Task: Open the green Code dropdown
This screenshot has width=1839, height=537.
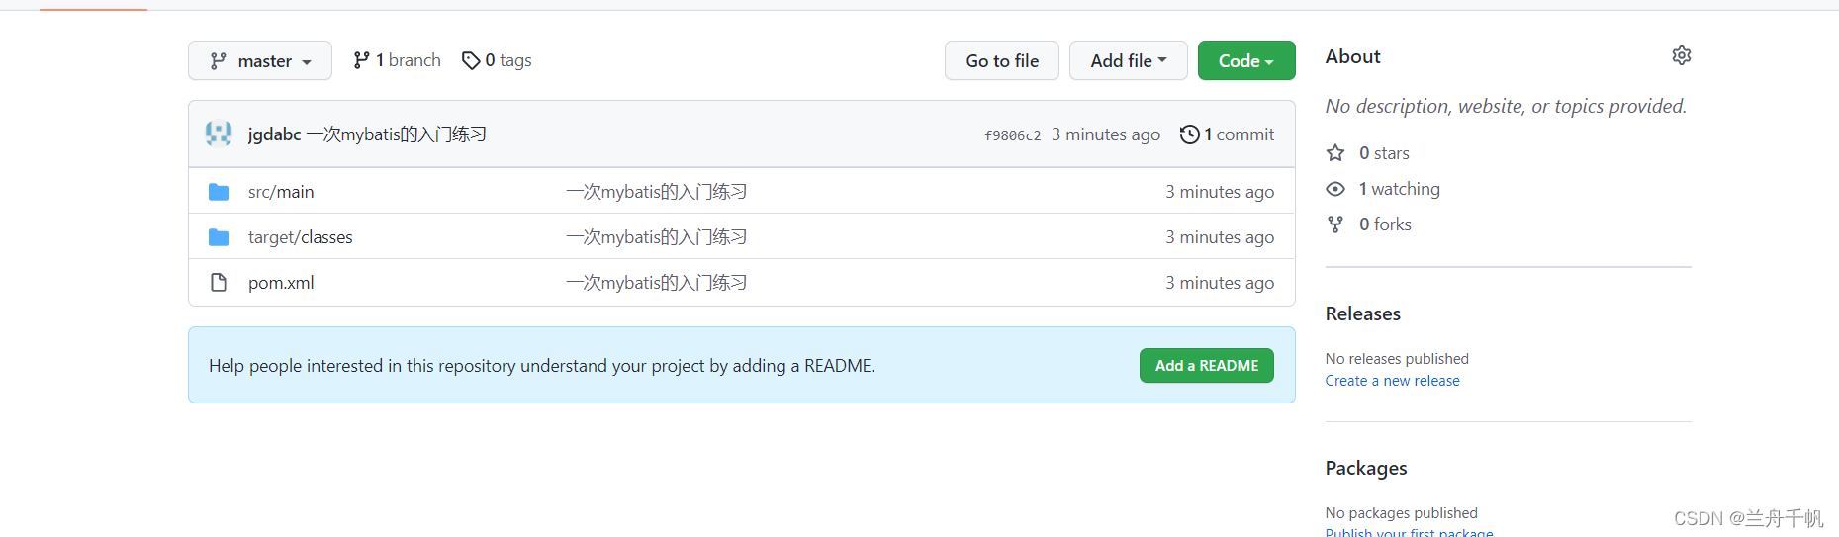Action: click(x=1245, y=61)
